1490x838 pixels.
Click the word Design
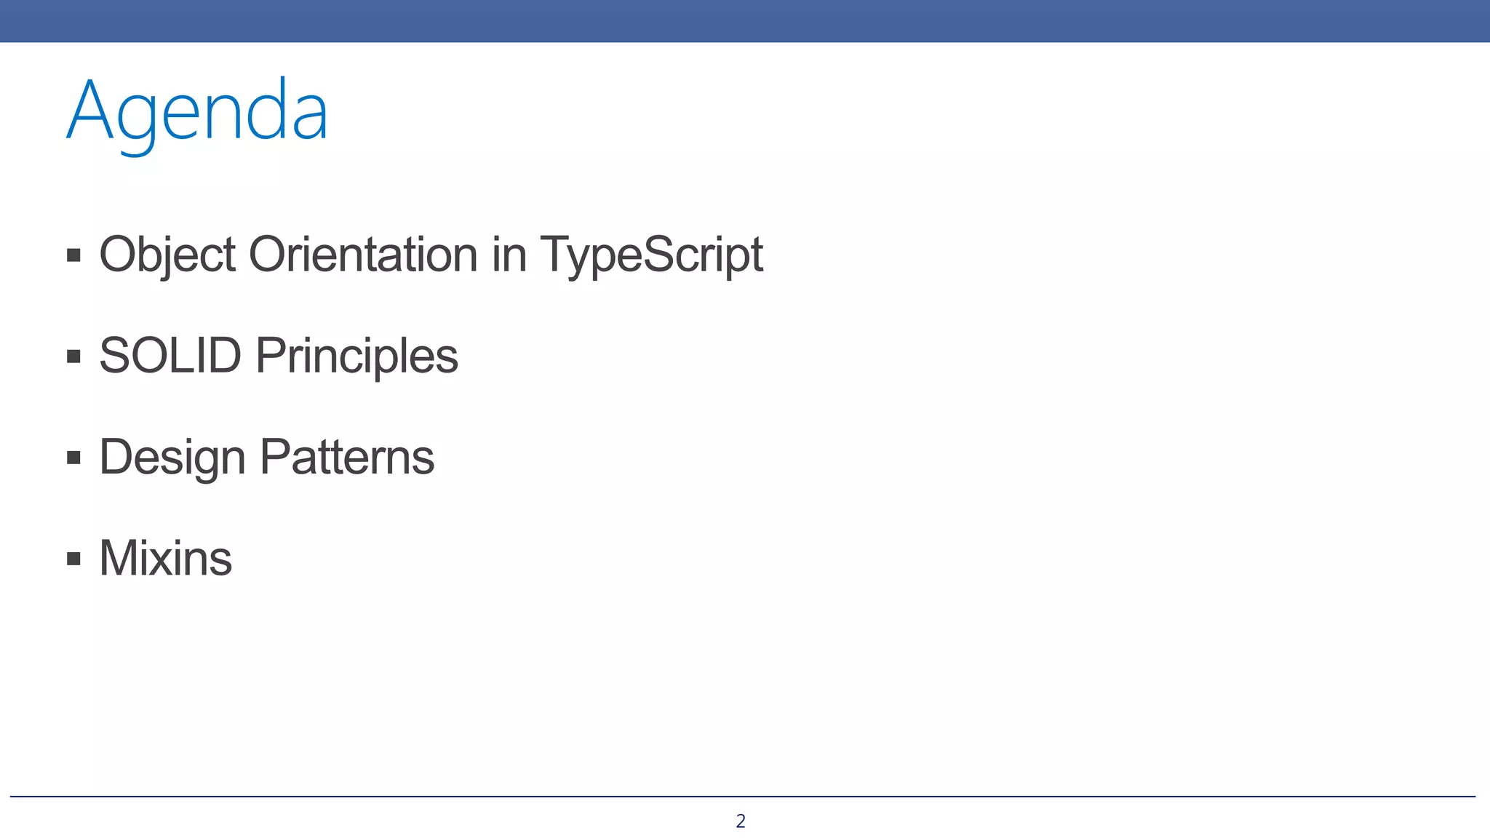click(x=172, y=458)
